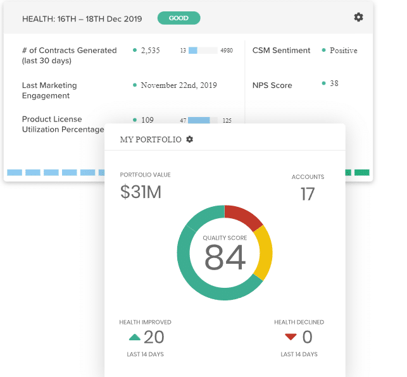407x377 pixels.
Task: Click the GOOD health status badge
Action: tap(179, 18)
